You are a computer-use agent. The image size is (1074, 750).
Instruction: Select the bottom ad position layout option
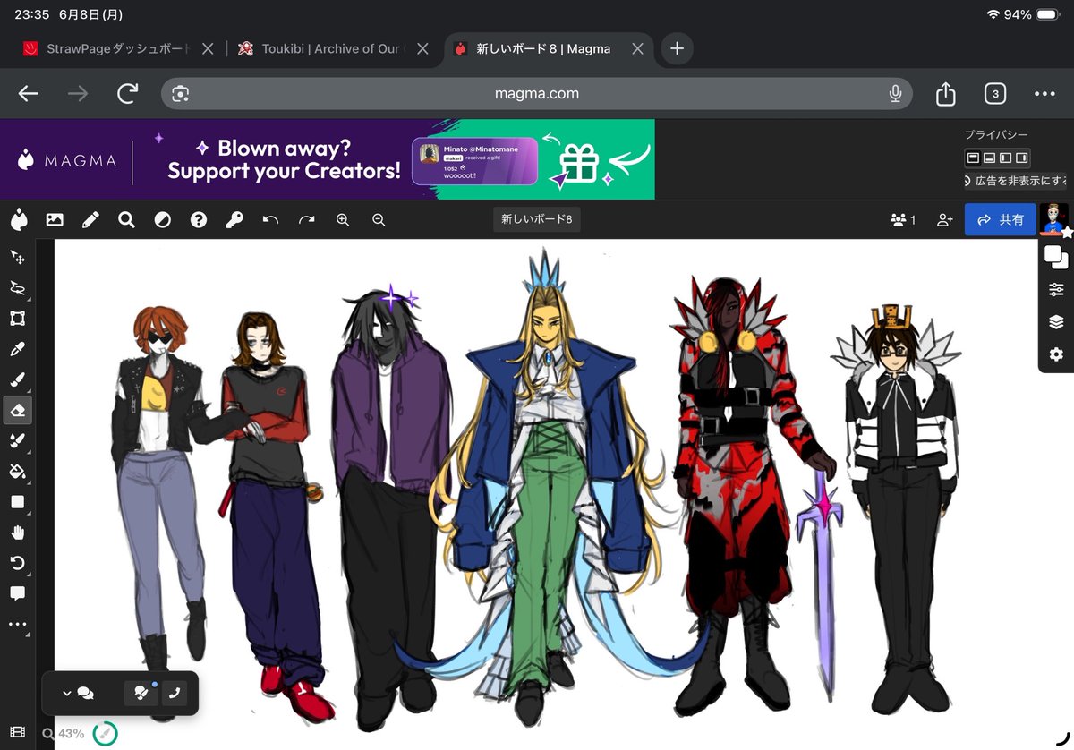(x=989, y=158)
